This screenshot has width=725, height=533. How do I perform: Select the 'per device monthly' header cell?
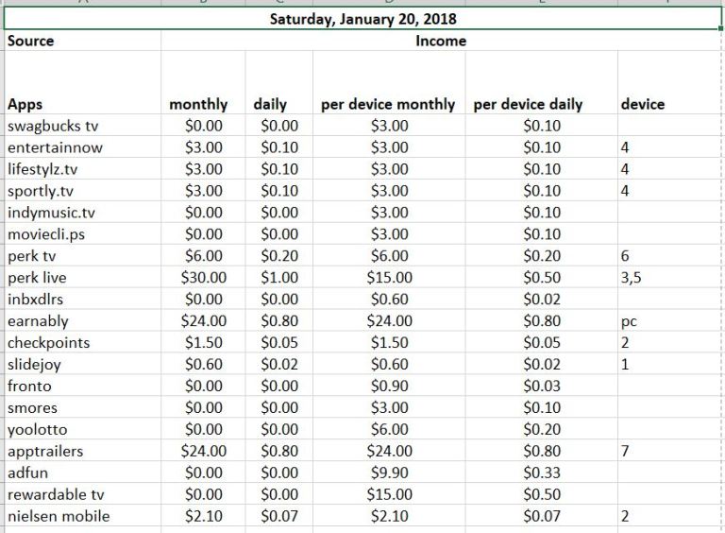388,104
